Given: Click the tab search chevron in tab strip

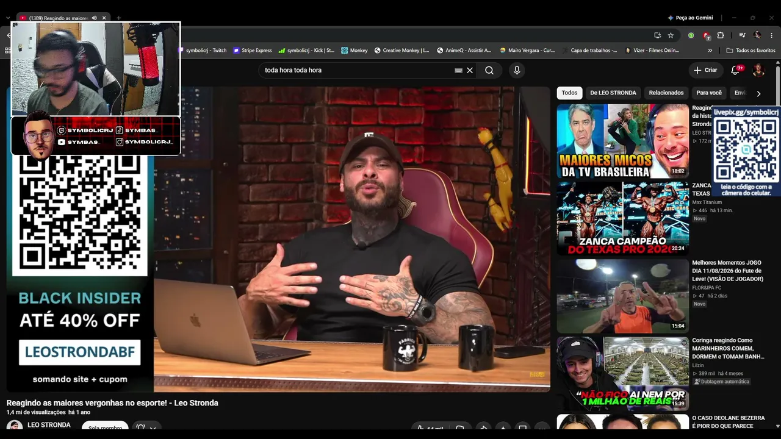Looking at the screenshot, I should point(7,18).
